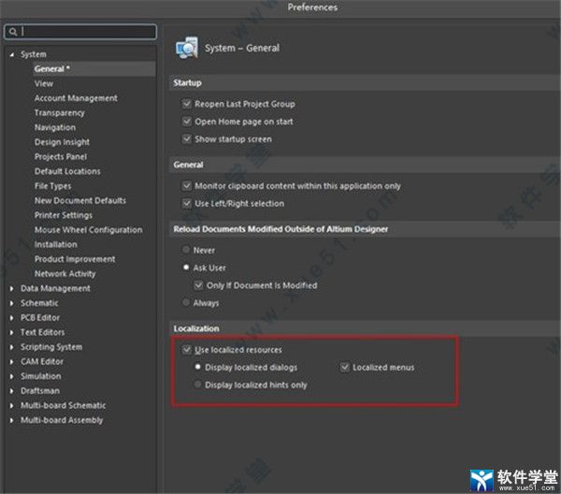Click the System – General page icon

tap(186, 48)
